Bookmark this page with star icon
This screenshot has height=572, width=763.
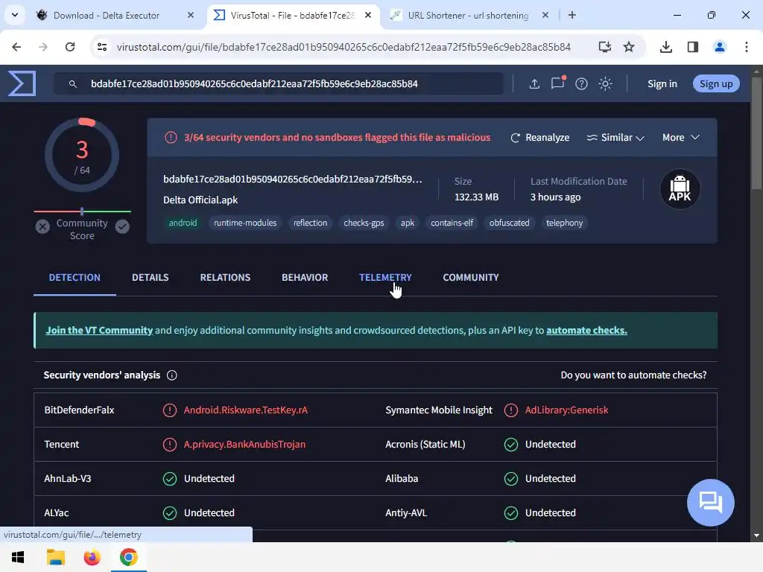pyautogui.click(x=629, y=47)
